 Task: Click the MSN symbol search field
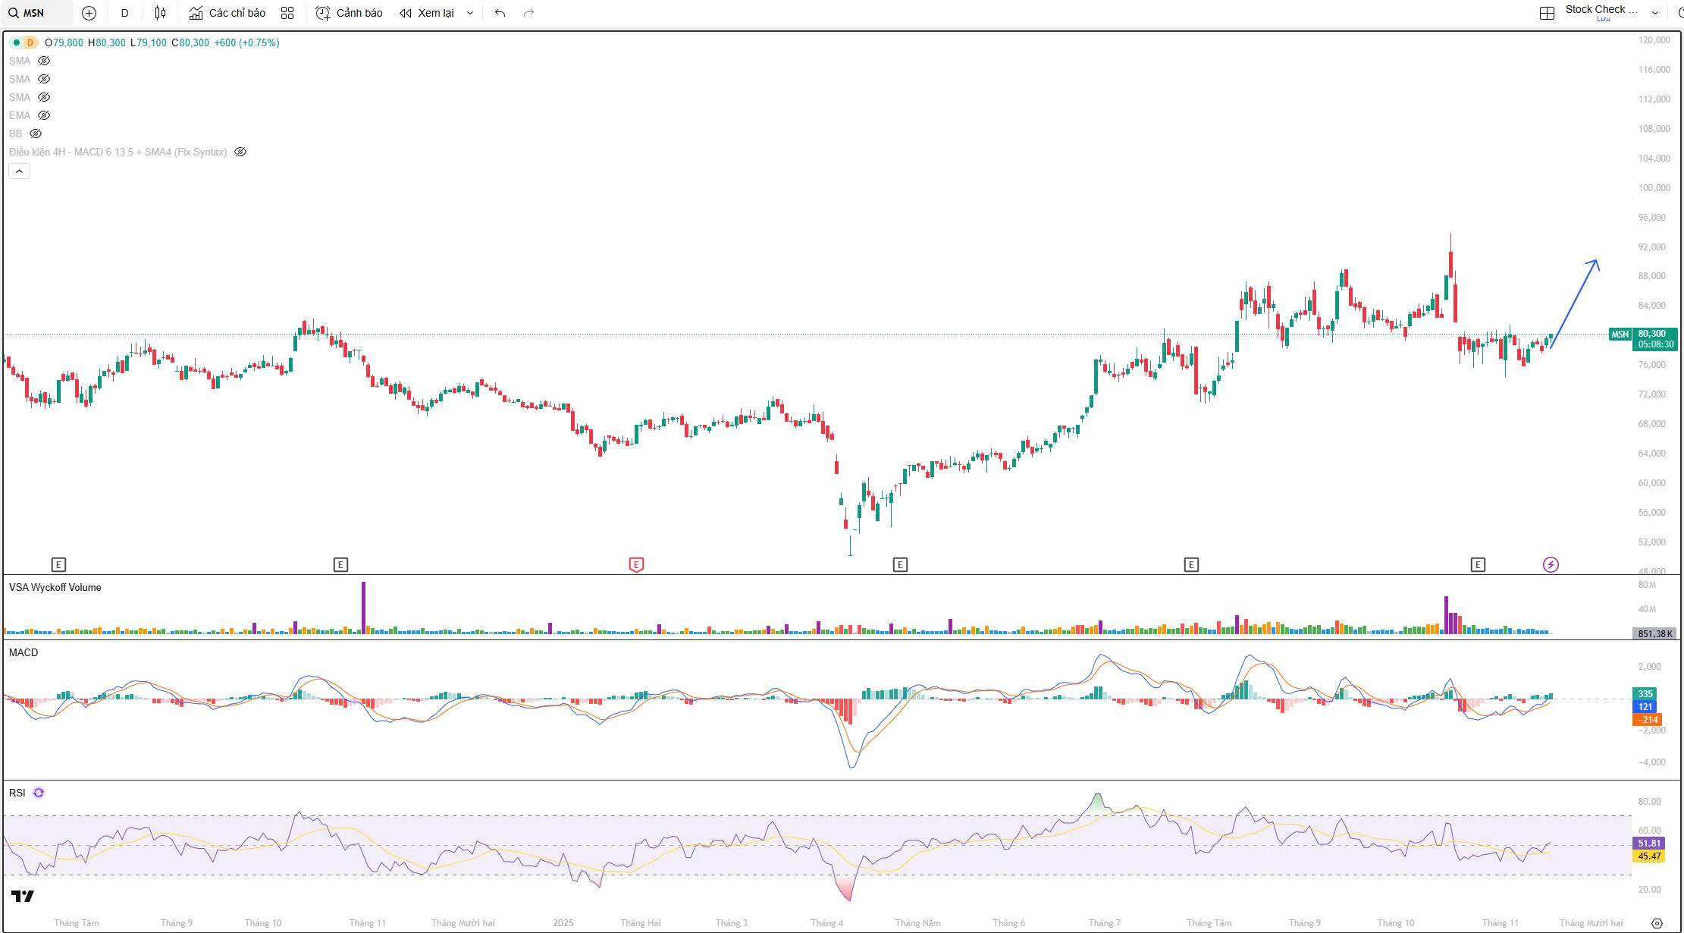tap(34, 13)
